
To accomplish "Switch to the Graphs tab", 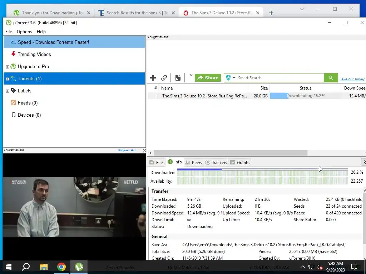I will coord(240,163).
